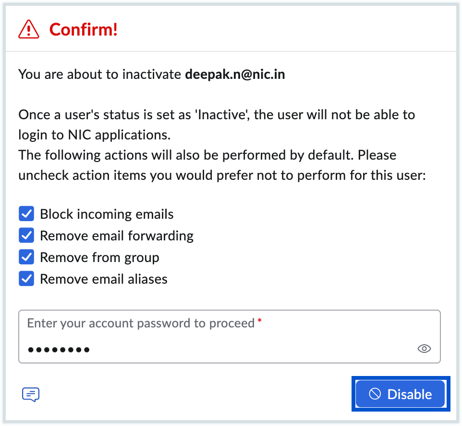Viewport: 462px width, 426px height.
Task: Click the prohibit icon inside the Disable button
Action: (375, 394)
